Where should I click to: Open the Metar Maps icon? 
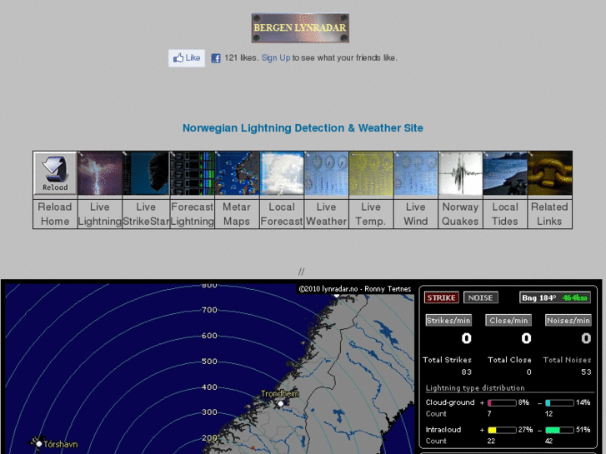tap(237, 173)
